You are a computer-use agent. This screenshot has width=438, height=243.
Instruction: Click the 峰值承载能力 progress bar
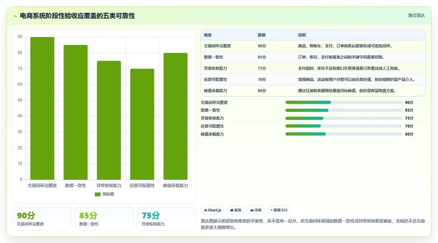tap(344, 134)
